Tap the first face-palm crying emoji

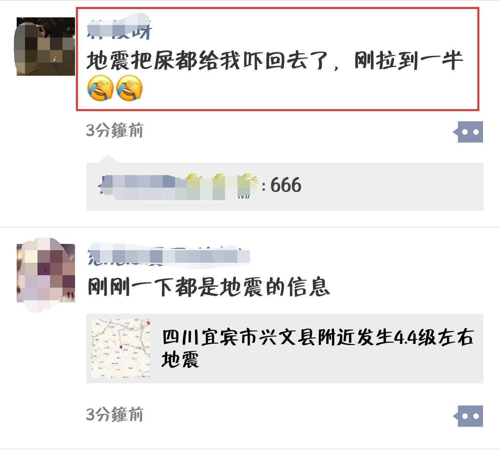tap(100, 88)
